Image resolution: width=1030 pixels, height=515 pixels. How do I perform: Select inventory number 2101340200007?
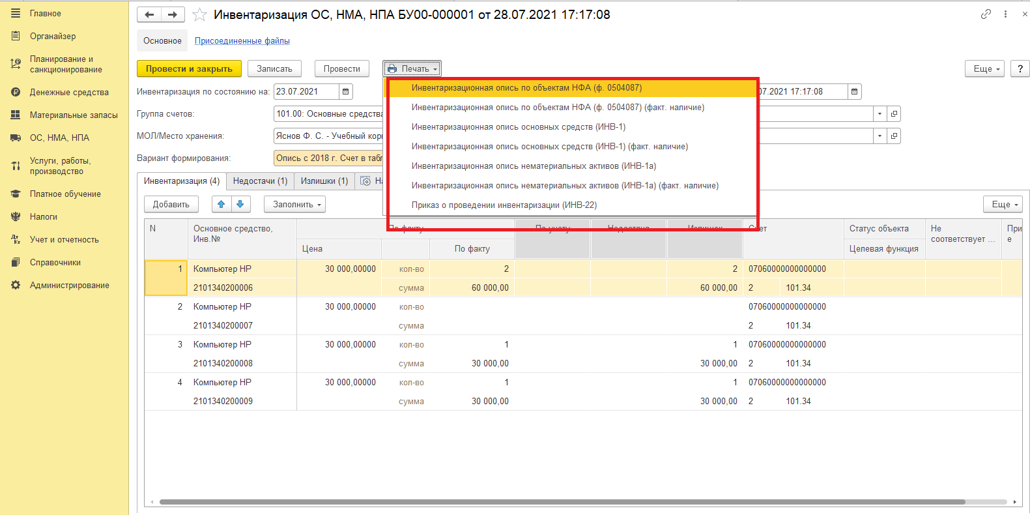[x=223, y=325]
